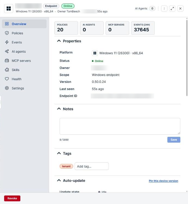Viewport: 188px width, 204px height.
Task: Click the Revoke button
Action: coord(12,198)
